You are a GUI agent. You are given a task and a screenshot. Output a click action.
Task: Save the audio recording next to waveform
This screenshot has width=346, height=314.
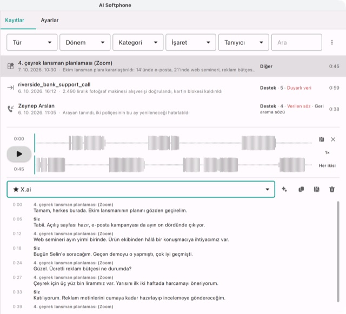tap(322, 139)
